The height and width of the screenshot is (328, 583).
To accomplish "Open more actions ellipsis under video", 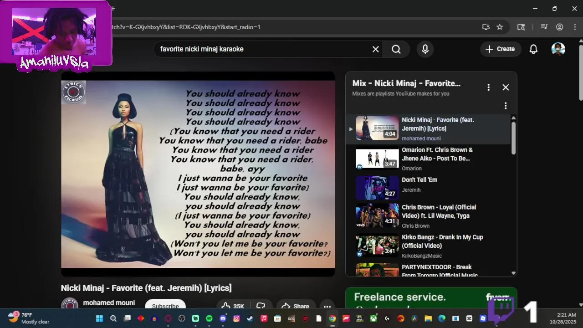I will [x=327, y=306].
